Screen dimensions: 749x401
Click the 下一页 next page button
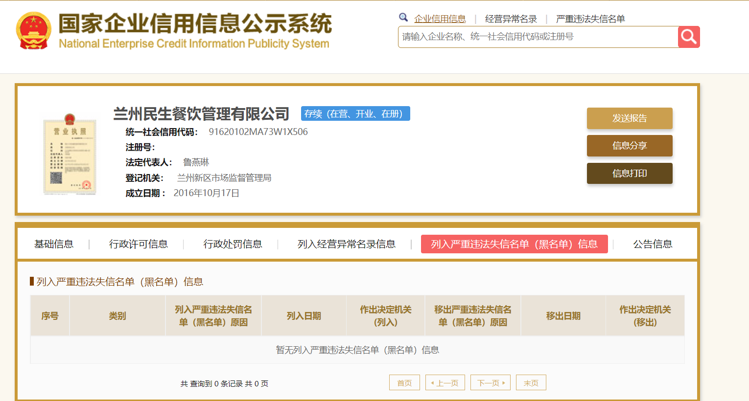click(491, 382)
